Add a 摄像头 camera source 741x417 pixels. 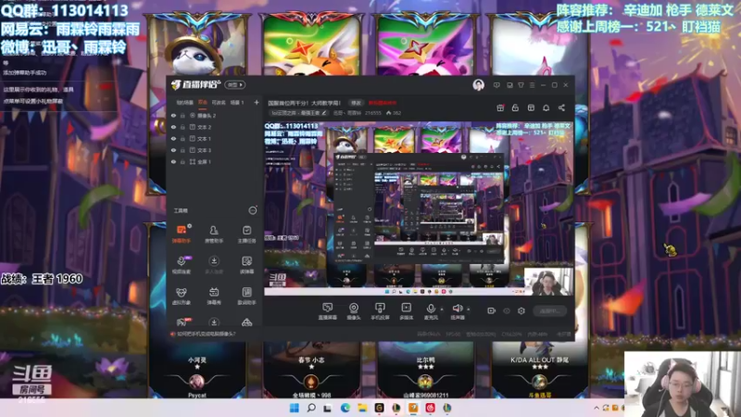[354, 311]
